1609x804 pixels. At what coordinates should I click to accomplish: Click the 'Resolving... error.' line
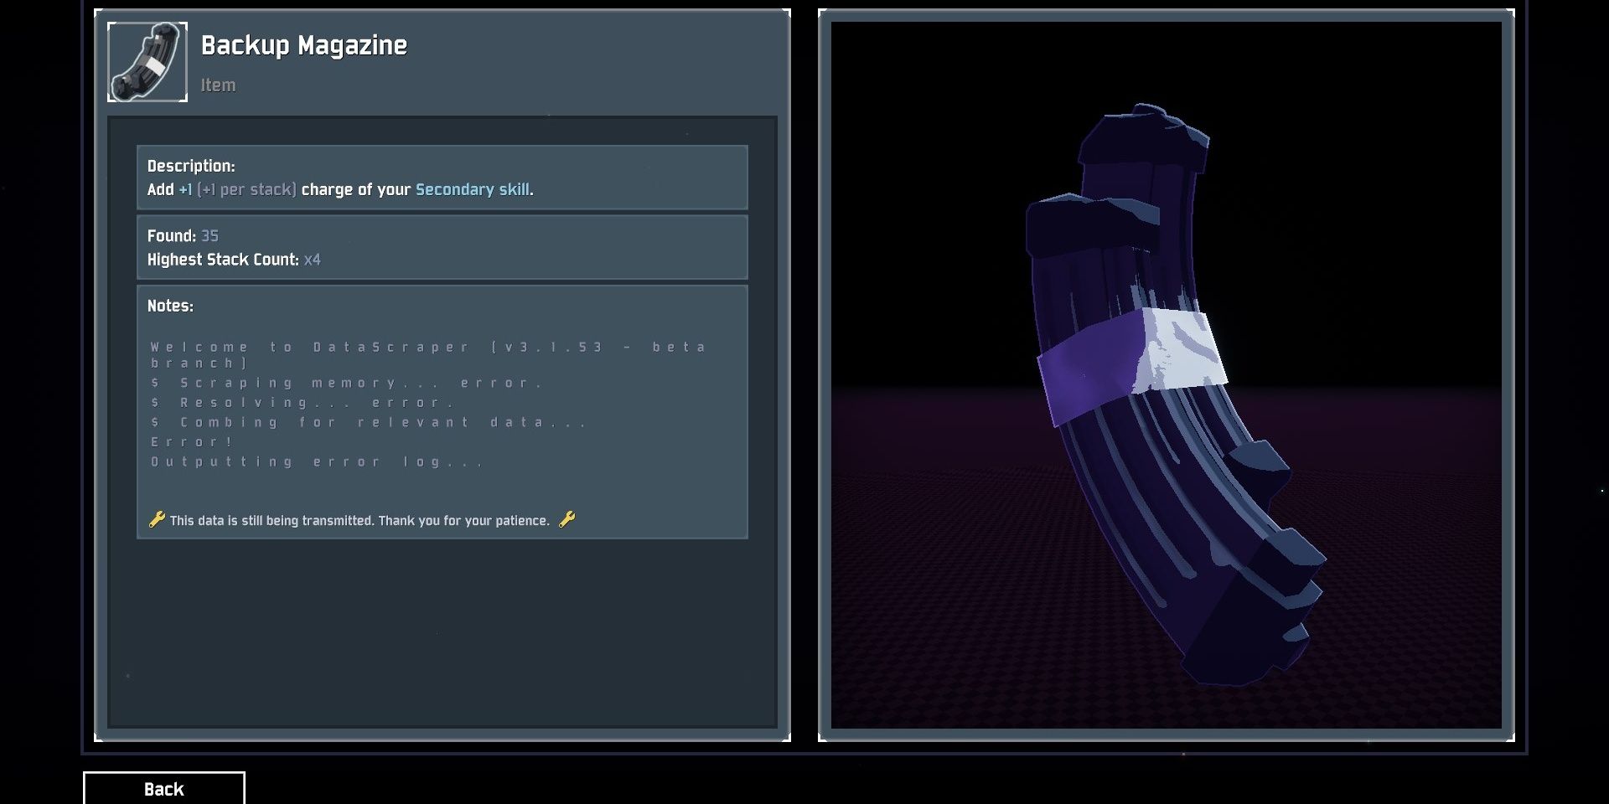(303, 403)
